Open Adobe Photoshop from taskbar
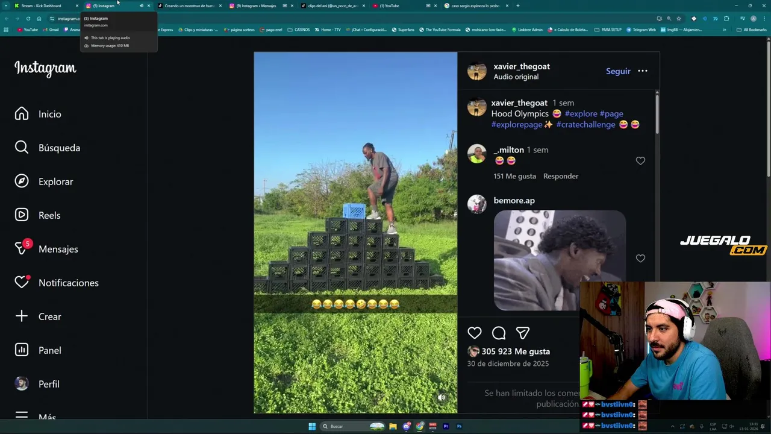771x434 pixels. 459,426
